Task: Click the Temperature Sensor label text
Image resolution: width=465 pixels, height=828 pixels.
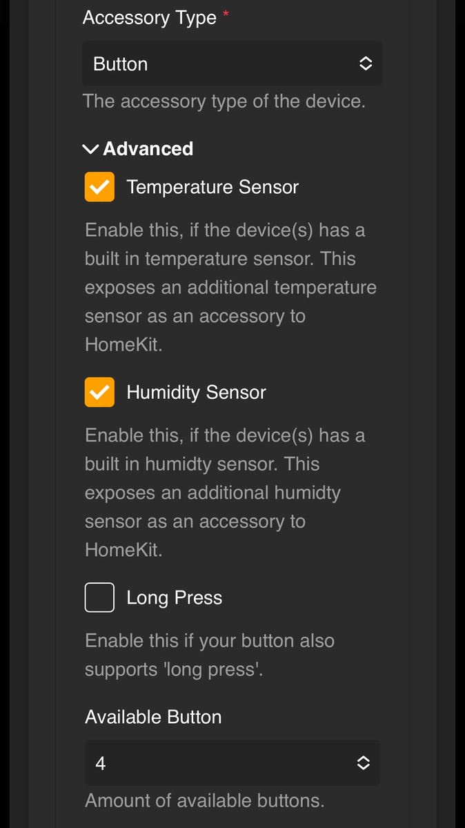Action: point(212,187)
